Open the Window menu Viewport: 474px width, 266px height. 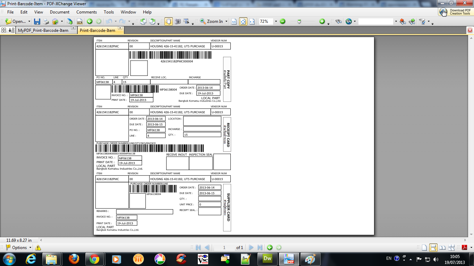tap(128, 12)
